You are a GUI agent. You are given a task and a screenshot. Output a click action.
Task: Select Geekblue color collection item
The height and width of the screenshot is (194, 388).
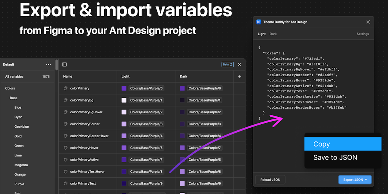(x=21, y=127)
